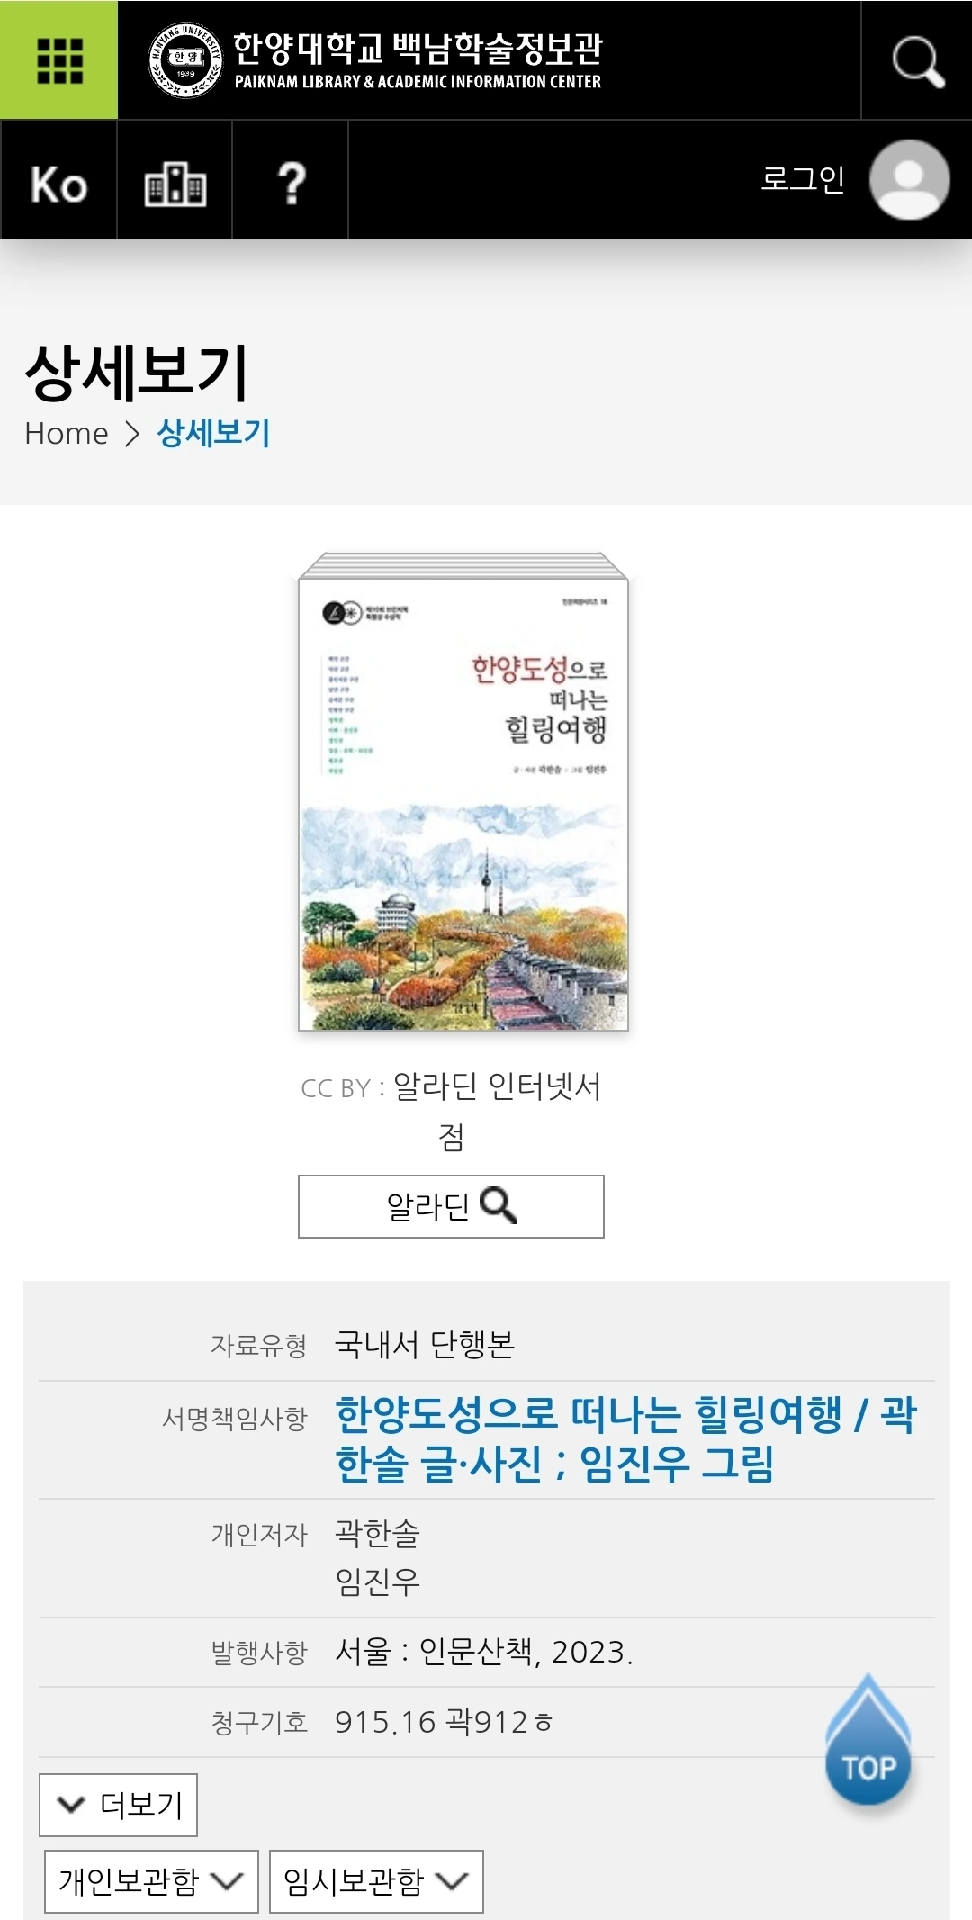Click the library title banner text
The height and width of the screenshot is (1920, 972).
pyautogui.click(x=418, y=60)
